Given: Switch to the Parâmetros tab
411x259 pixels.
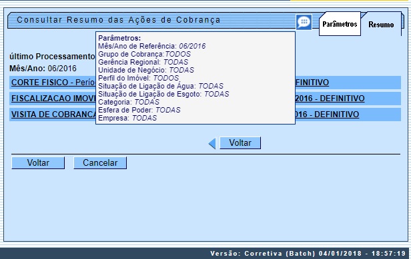Looking at the screenshot, I should (x=340, y=24).
